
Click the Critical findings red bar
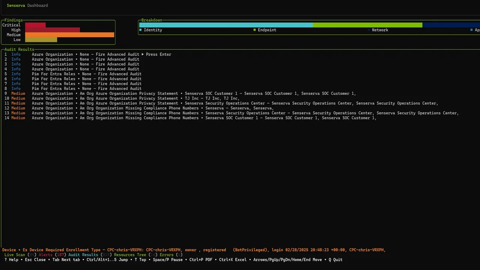coord(35,25)
